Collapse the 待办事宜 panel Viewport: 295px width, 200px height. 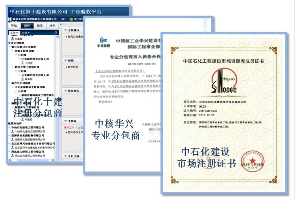pyautogui.click(x=66, y=91)
